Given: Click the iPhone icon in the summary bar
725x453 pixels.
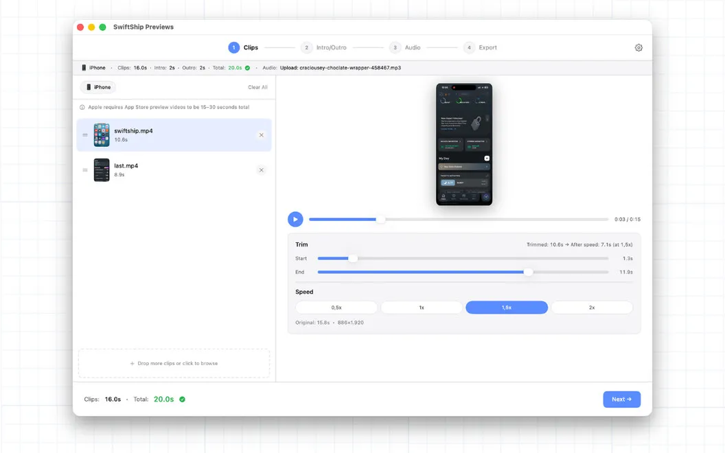Looking at the screenshot, I should (x=84, y=68).
